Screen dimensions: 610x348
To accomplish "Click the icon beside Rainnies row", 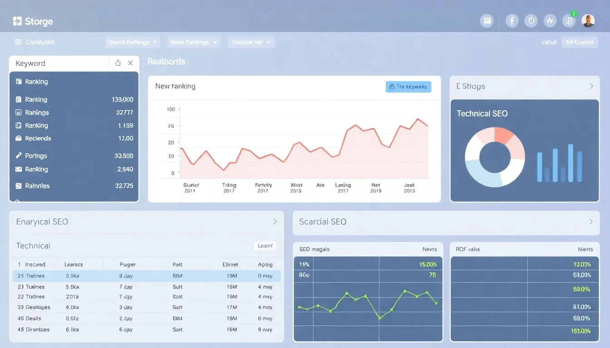I will pos(19,186).
